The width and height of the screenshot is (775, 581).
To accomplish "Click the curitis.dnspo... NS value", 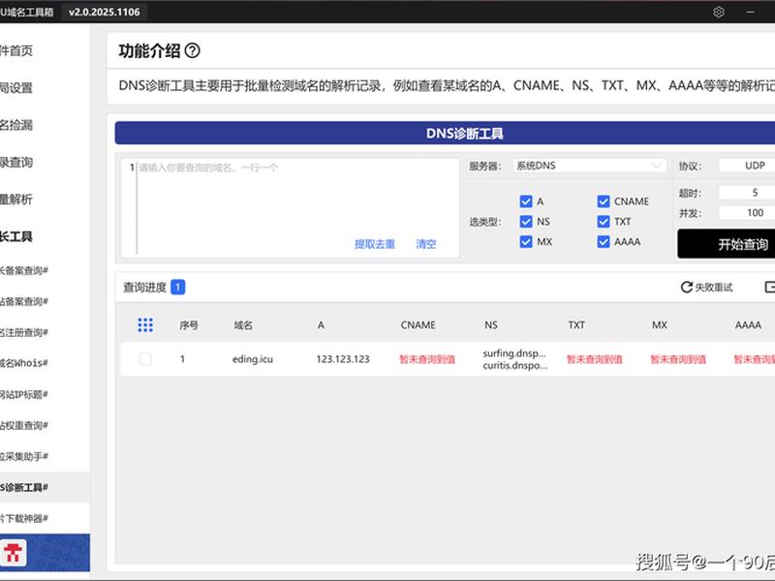I will point(515,366).
